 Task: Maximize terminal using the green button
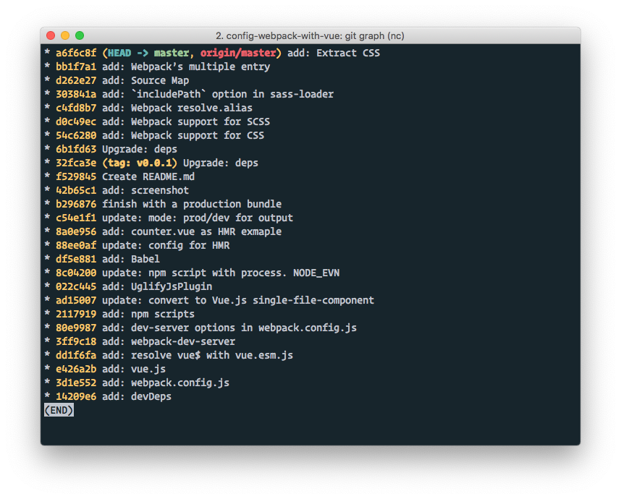[80, 35]
